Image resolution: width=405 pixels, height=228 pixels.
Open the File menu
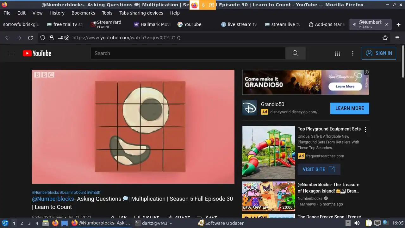[x=7, y=13]
